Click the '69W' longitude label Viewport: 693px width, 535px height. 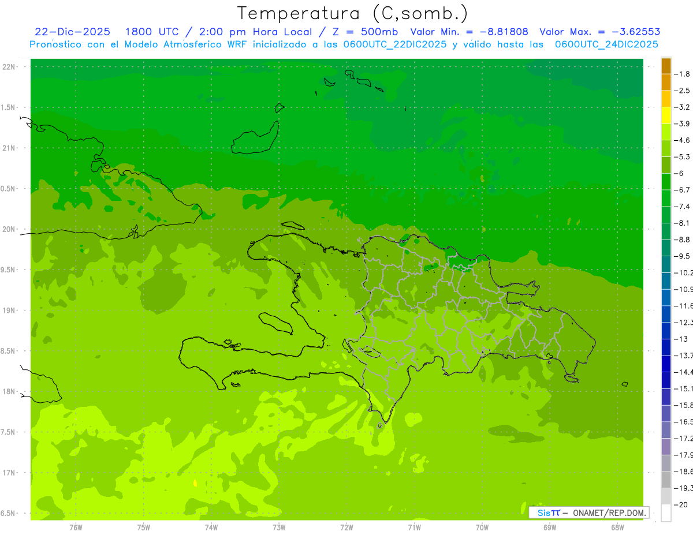(x=550, y=527)
